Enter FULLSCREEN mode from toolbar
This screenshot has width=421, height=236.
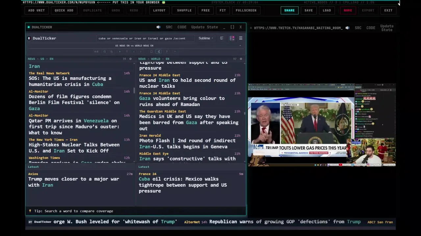click(x=246, y=10)
